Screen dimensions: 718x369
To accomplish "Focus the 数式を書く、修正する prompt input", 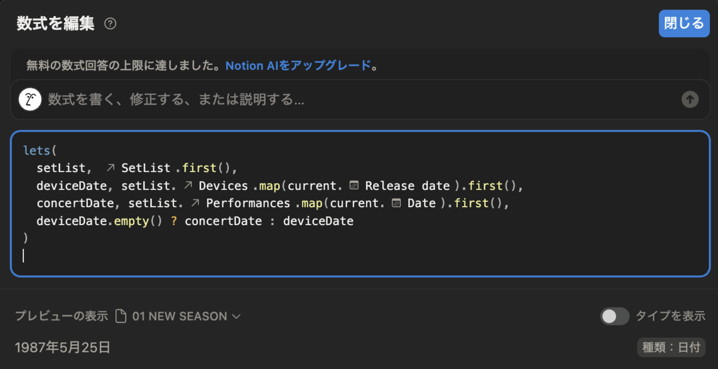I will [359, 99].
